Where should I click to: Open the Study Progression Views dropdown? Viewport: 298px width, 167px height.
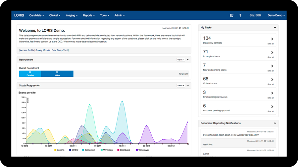[181, 86]
